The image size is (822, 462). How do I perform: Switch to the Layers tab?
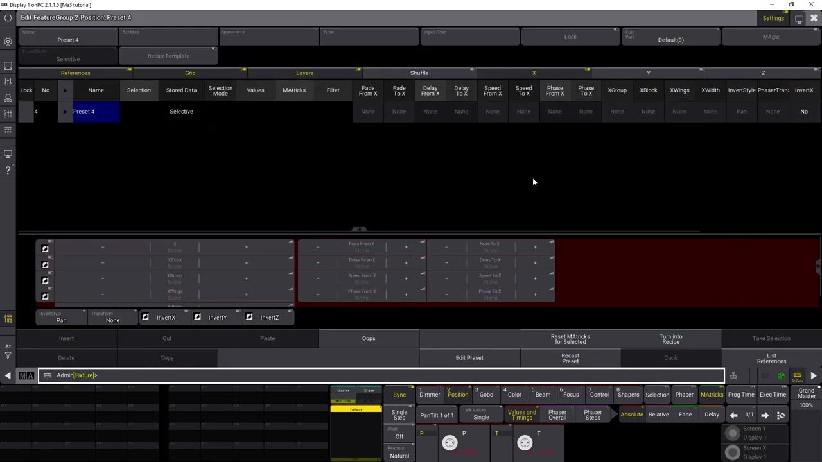tap(304, 73)
